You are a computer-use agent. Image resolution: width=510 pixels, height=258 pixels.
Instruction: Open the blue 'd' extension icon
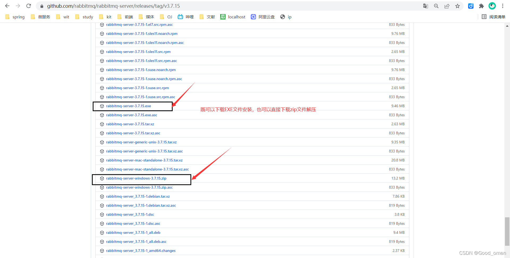(x=471, y=6)
